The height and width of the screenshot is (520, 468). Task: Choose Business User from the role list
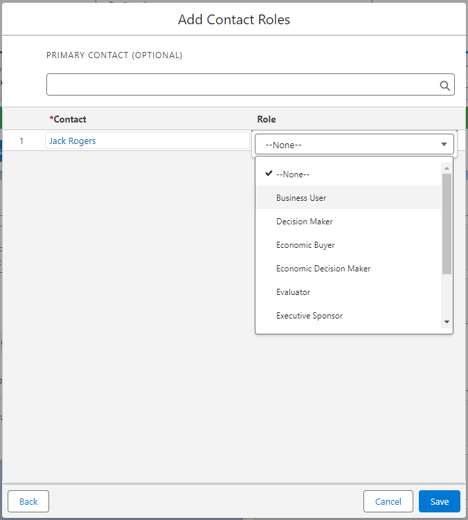(300, 198)
